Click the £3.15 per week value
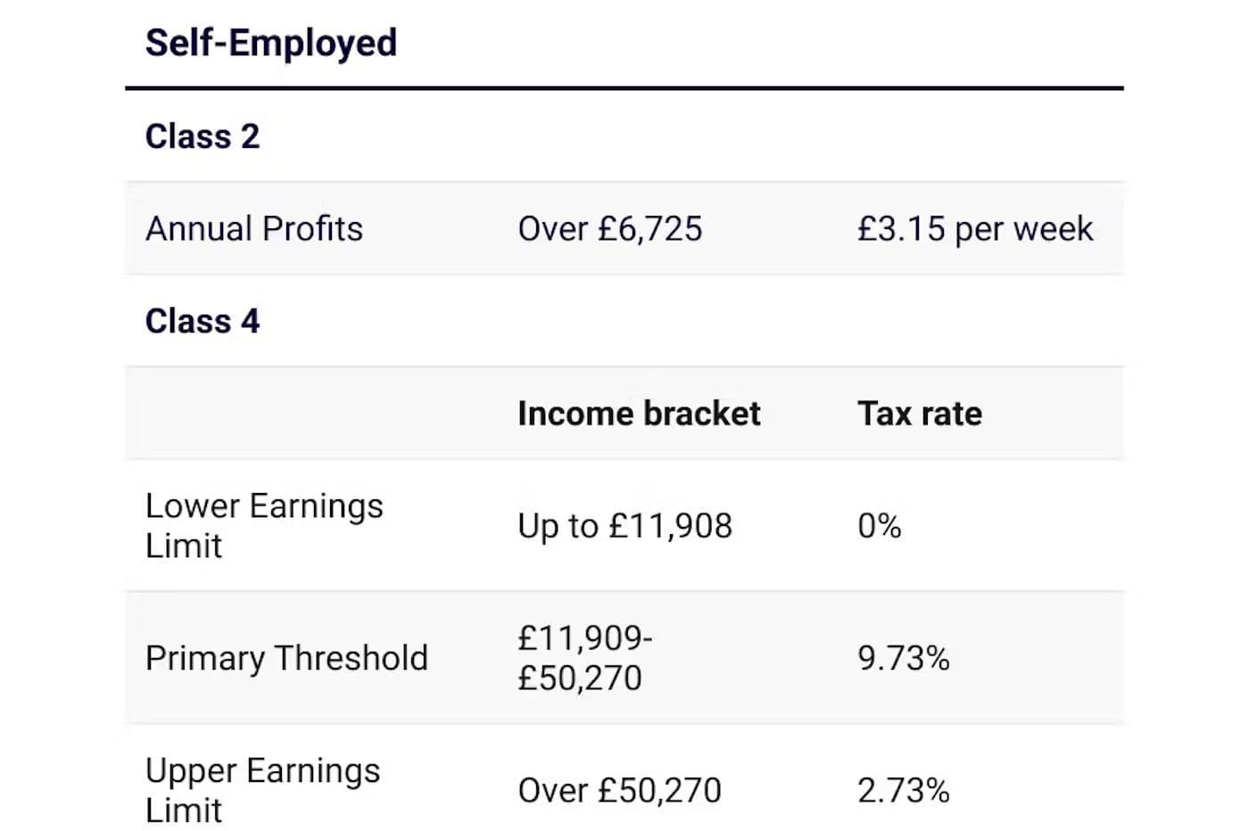Screen dimensions: 1249x831 click(x=975, y=229)
